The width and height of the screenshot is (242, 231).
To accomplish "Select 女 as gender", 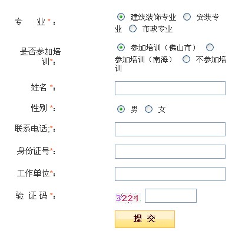I will pos(148,109).
